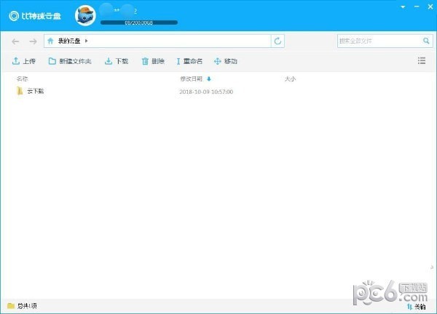
Task: Create a new folder with 新建文件夹
Action: point(70,62)
